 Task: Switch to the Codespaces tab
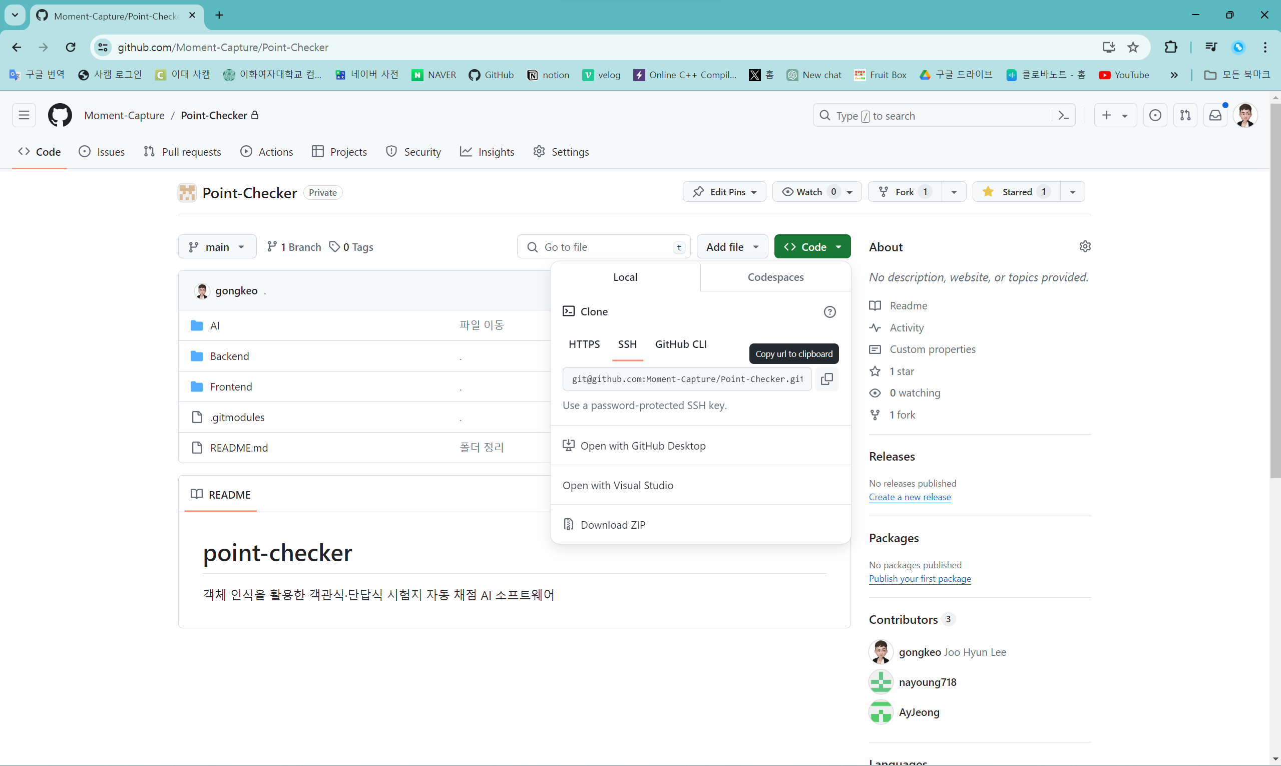pos(775,277)
